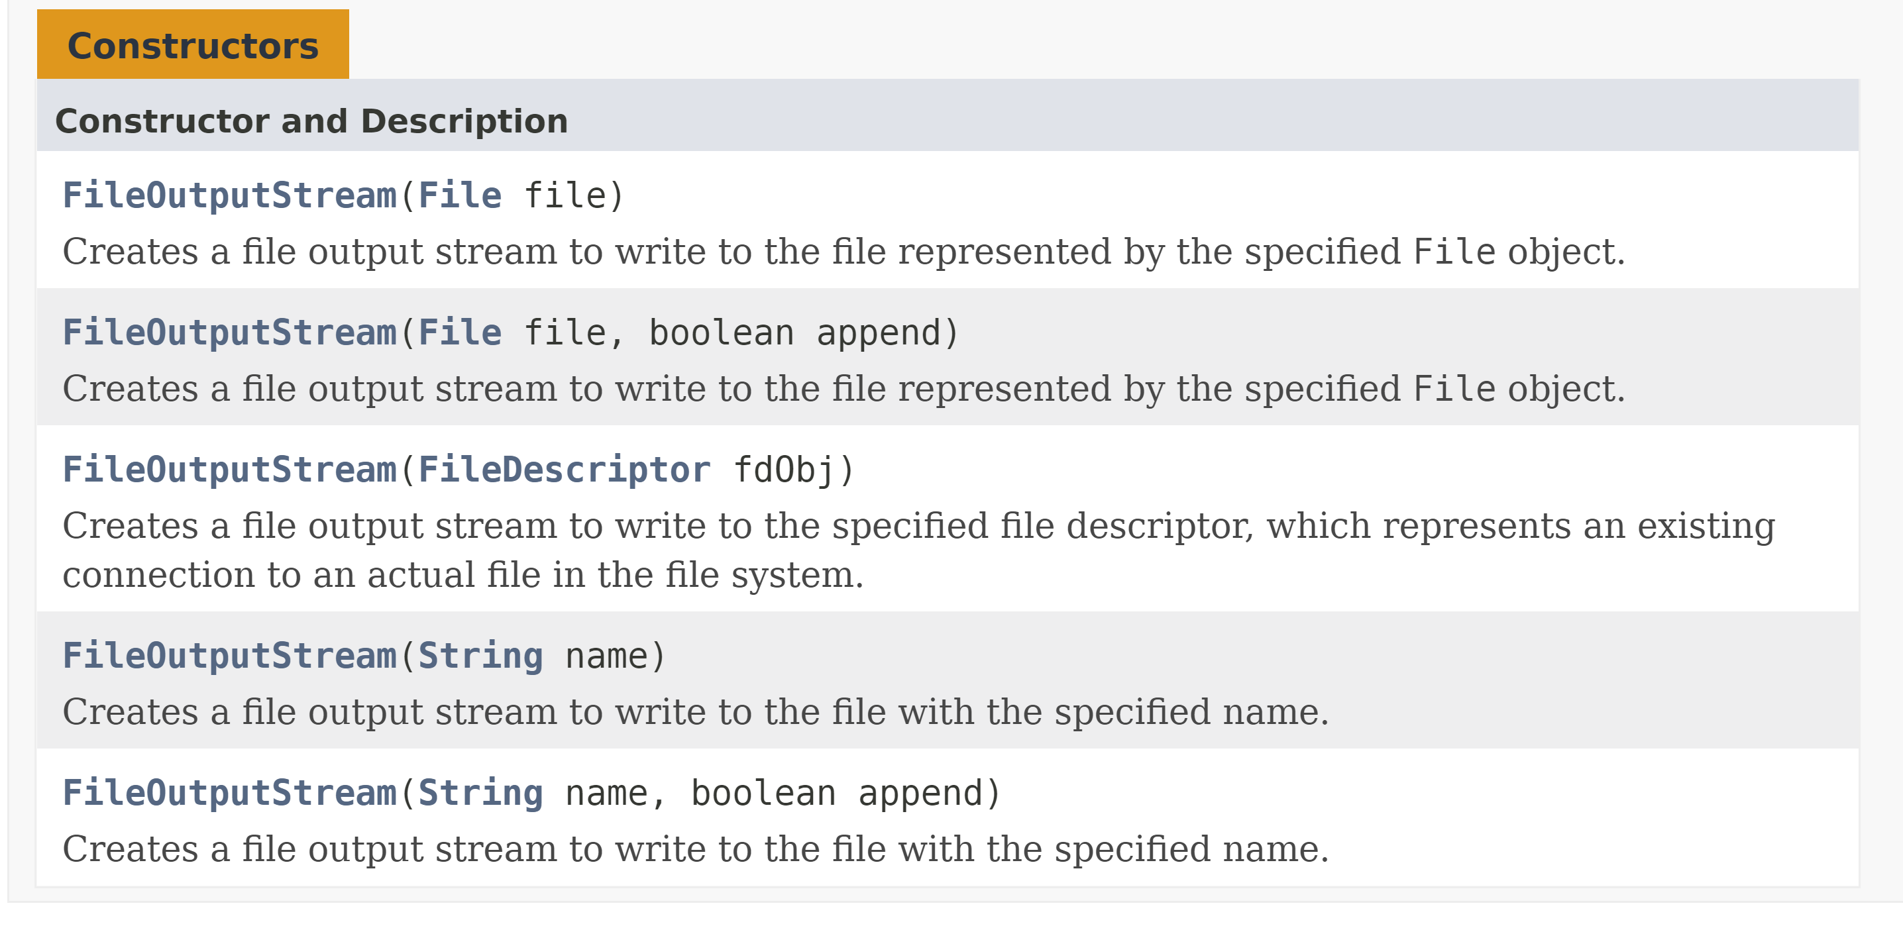1903x932 pixels.
Task: Click the fdObj parameter name
Action: click(x=785, y=470)
